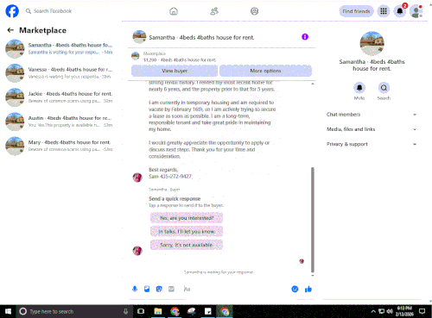Click the network icon in system tray

(x=381, y=311)
